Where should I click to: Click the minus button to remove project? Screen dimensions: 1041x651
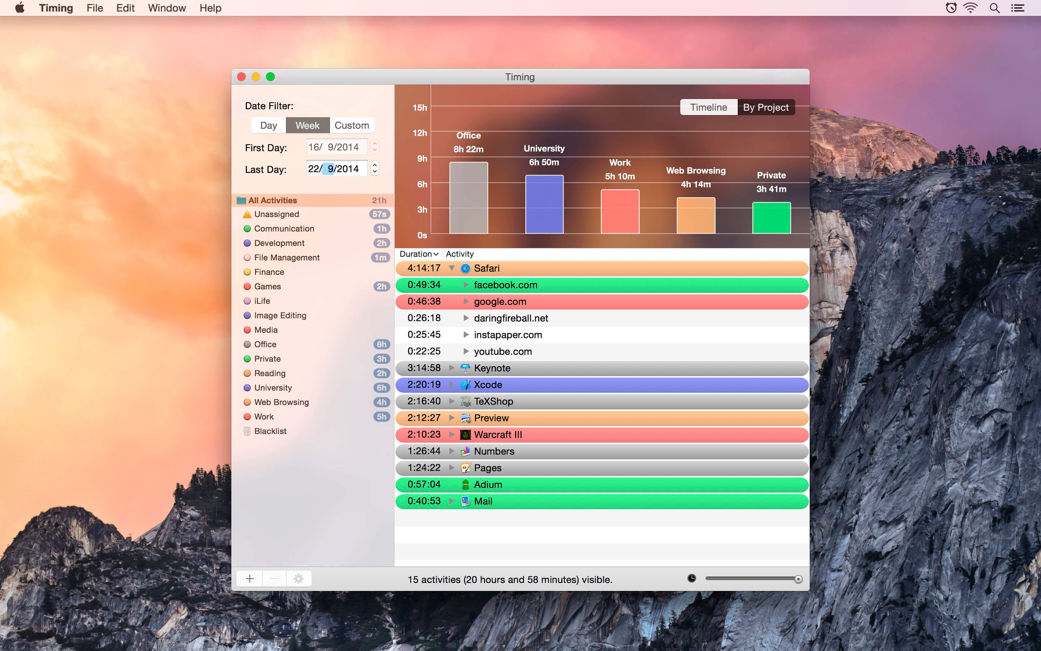click(274, 579)
